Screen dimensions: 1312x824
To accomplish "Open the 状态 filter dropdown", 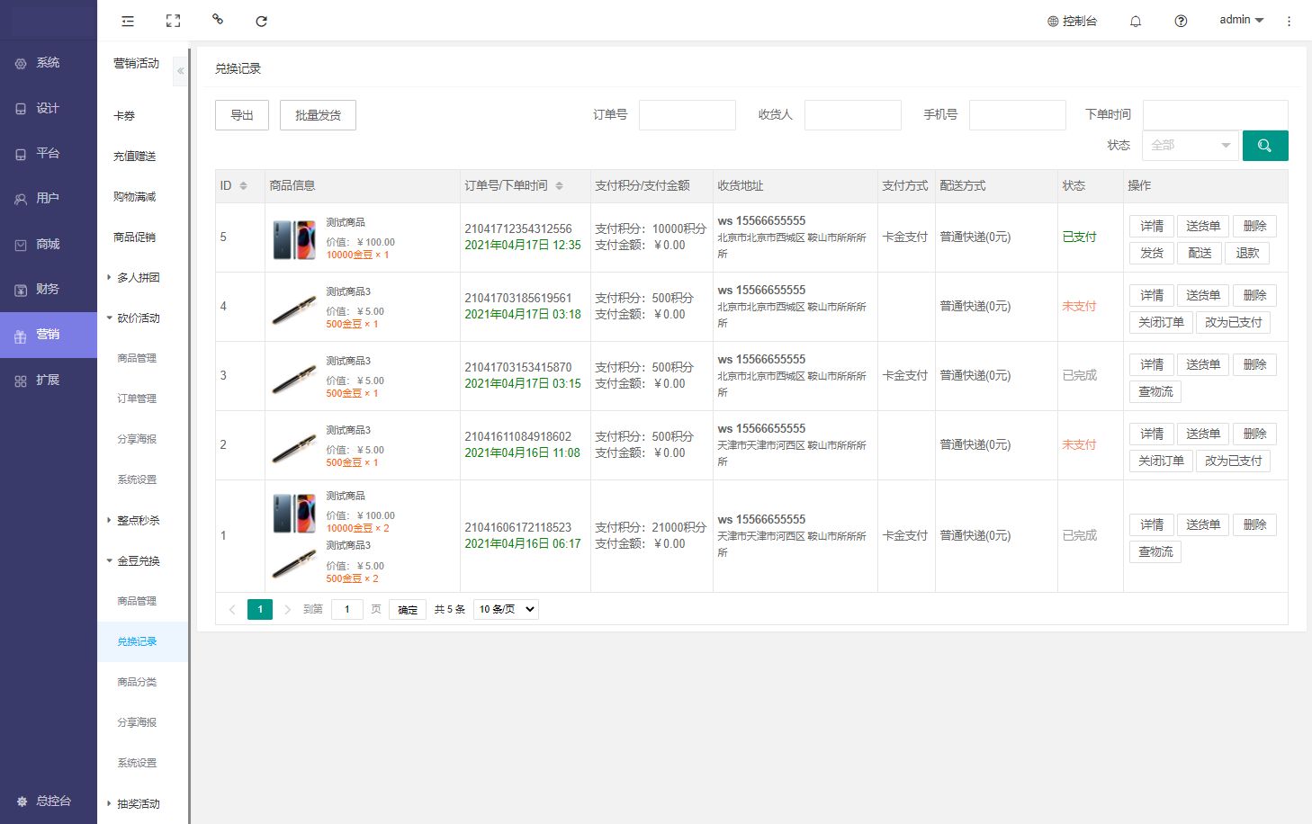I will pos(1190,146).
